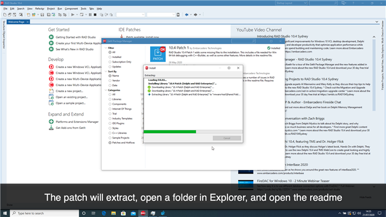Click Getting Started with RAD Studio link
This screenshot has height=217, width=386.
pos(75,37)
